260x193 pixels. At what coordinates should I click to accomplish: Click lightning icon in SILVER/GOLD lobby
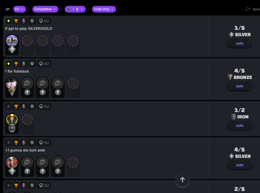8,21
